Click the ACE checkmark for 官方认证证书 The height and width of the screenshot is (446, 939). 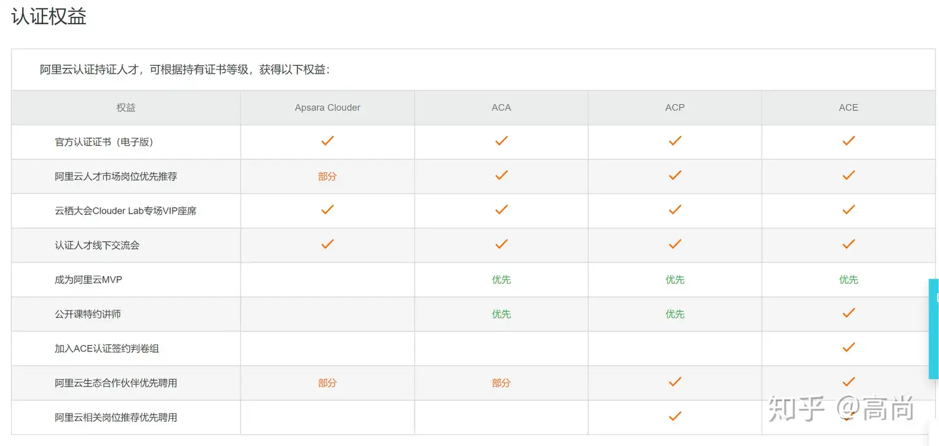(x=848, y=141)
